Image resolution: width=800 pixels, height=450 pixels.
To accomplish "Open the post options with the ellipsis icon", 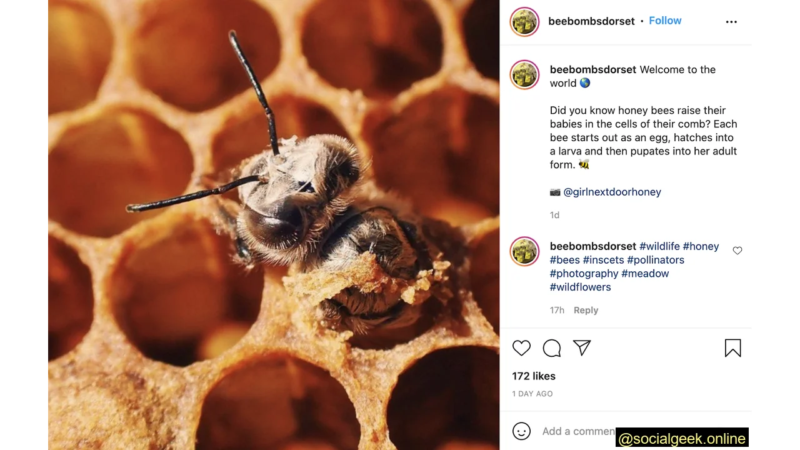I will click(731, 21).
